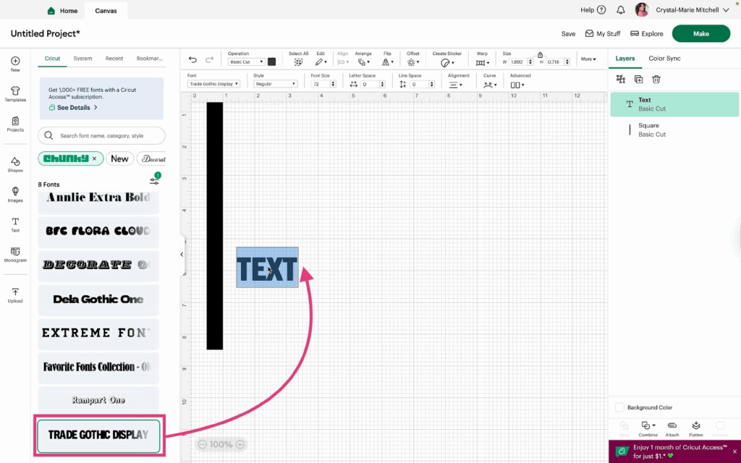Redo the last action
This screenshot has width=741, height=463.
click(209, 59)
